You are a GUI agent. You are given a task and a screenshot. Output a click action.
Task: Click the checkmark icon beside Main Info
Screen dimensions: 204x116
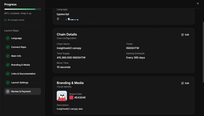[x=8, y=56]
